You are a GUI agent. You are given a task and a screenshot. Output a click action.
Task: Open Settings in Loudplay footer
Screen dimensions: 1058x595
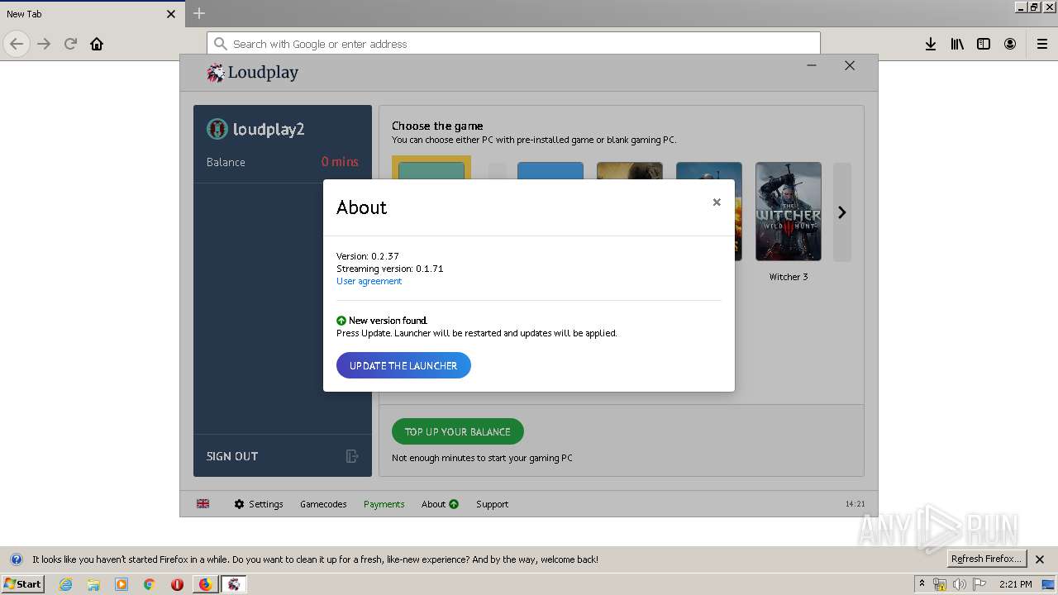pos(265,504)
